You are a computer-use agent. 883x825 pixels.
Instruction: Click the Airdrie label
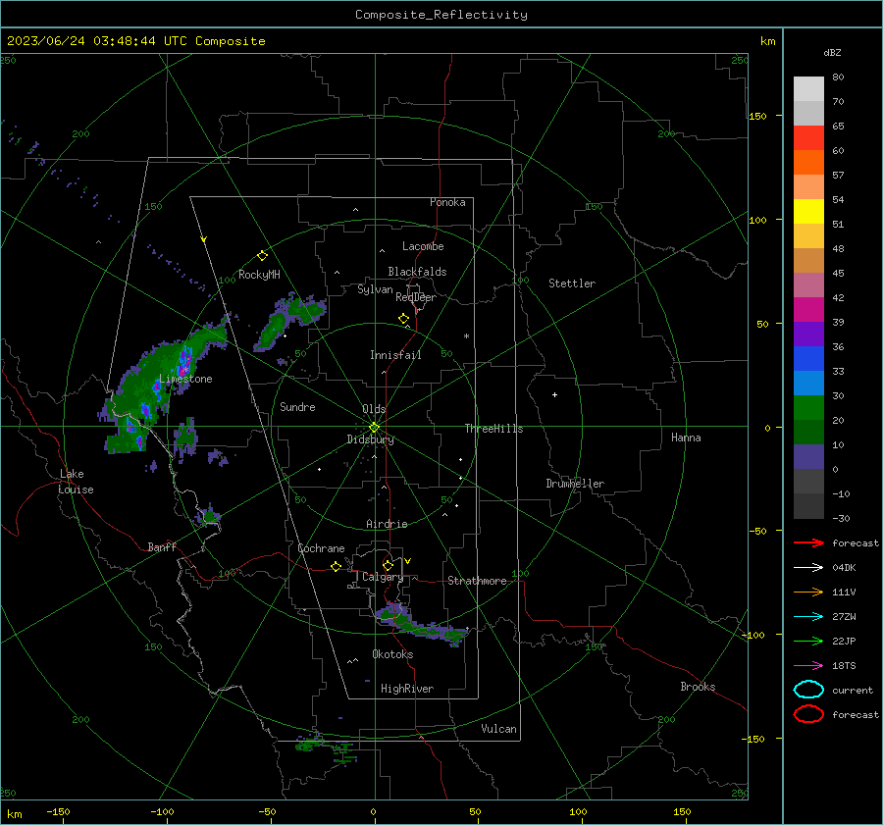pos(387,524)
